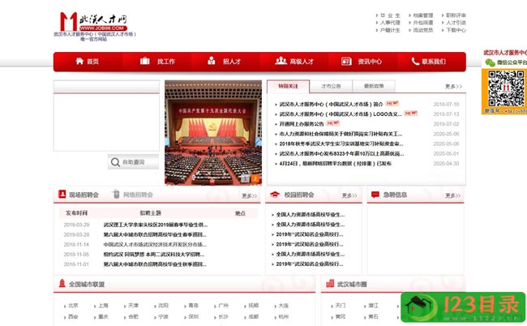Viewport: 527px width, 326px height.
Task: Click the home icon beside 首页
Action: point(79,62)
